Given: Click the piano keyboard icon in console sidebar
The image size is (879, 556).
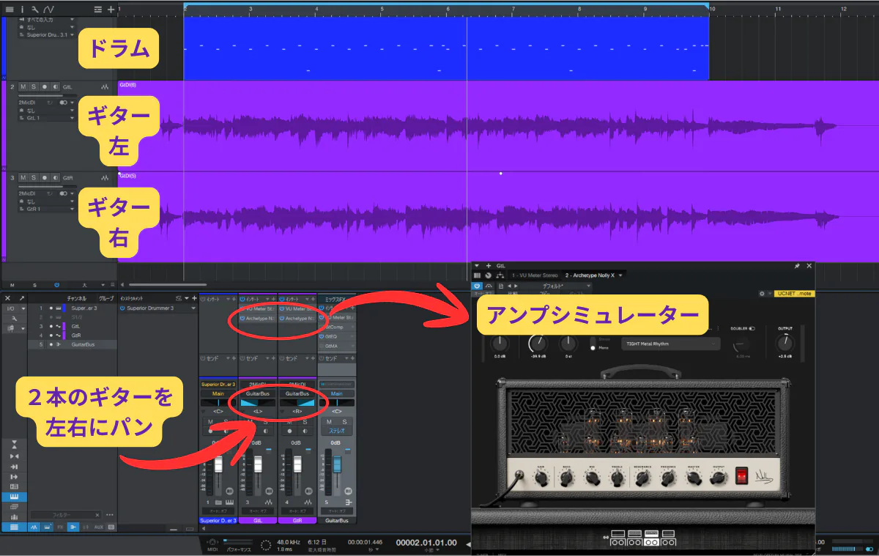Looking at the screenshot, I should (14, 497).
